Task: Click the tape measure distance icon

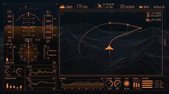Action: pos(148,20)
